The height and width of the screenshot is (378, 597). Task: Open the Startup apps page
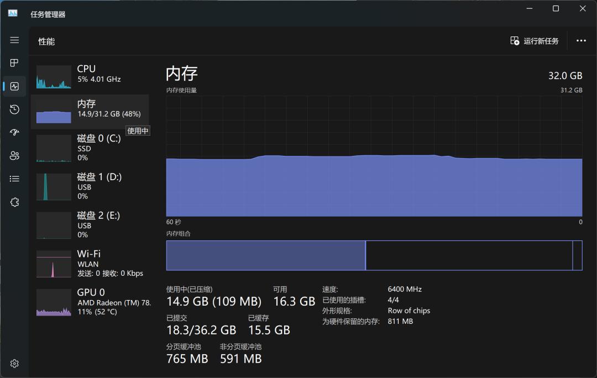pos(14,132)
